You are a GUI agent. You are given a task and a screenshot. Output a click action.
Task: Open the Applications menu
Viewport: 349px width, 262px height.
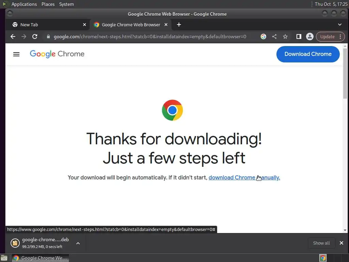pyautogui.click(x=24, y=4)
